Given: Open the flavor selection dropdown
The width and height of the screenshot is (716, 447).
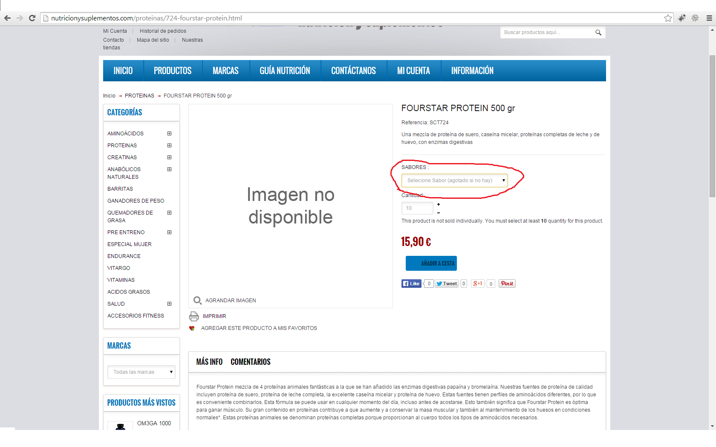Looking at the screenshot, I should (455, 181).
